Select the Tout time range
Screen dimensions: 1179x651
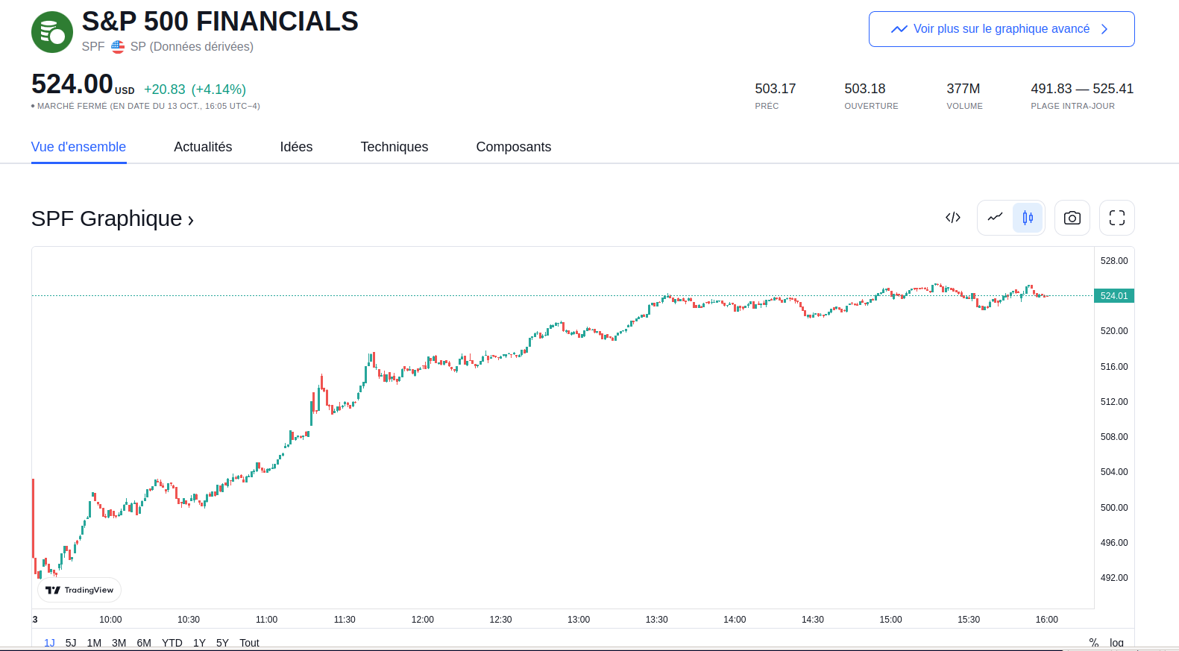point(249,642)
